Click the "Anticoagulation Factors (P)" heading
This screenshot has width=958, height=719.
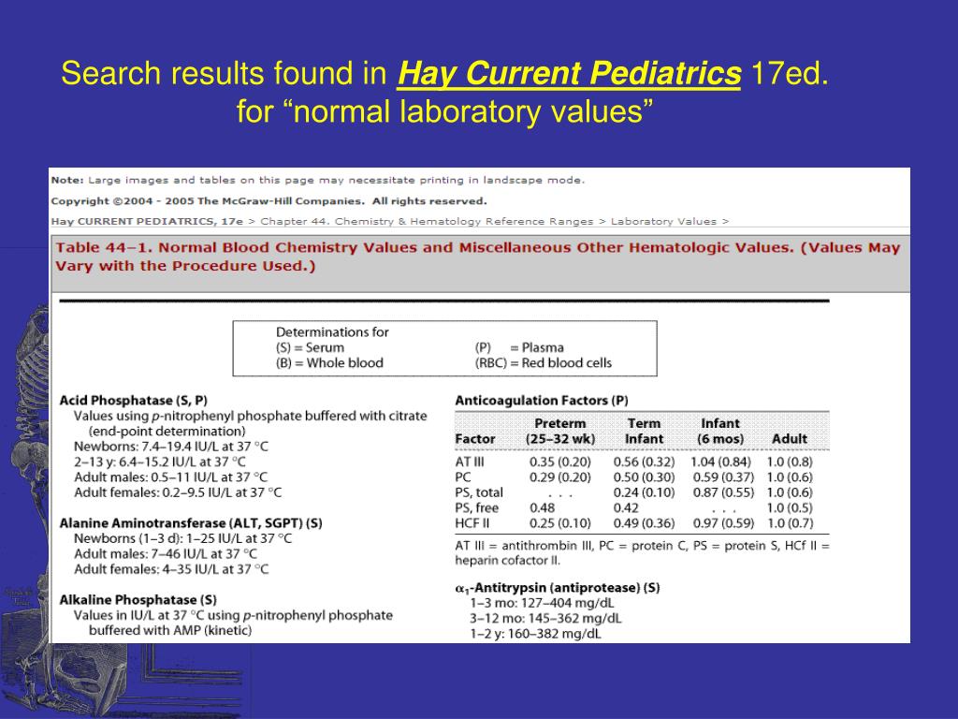[x=542, y=401]
